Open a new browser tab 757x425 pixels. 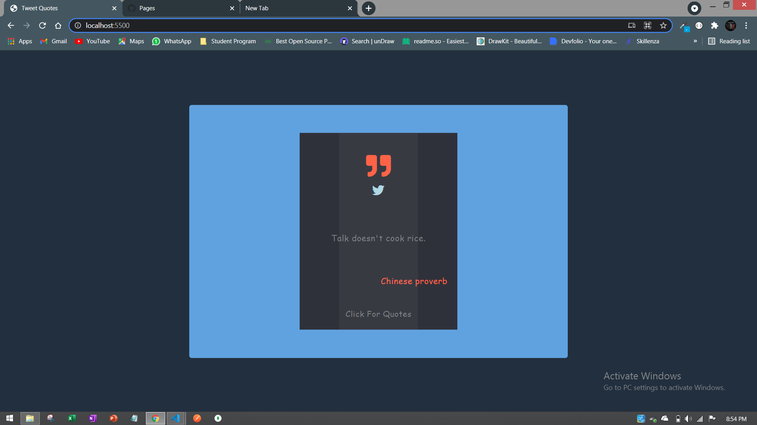point(368,8)
